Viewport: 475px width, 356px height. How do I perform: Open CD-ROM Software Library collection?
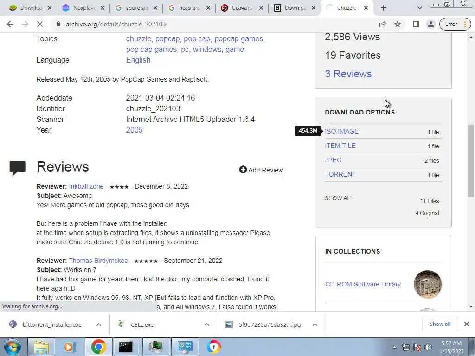(363, 284)
